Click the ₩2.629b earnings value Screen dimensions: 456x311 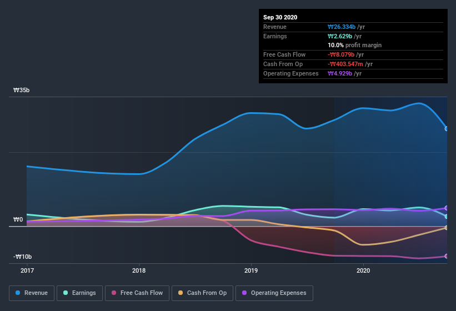[x=340, y=36]
